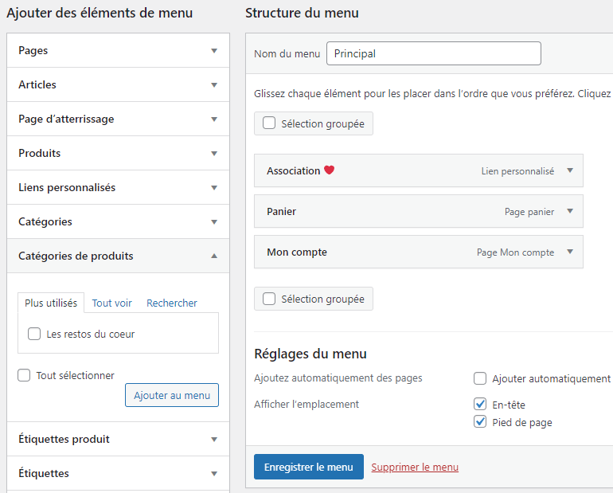Click the Supprimer le menu link
Screen dimensions: 613x493
pos(415,467)
